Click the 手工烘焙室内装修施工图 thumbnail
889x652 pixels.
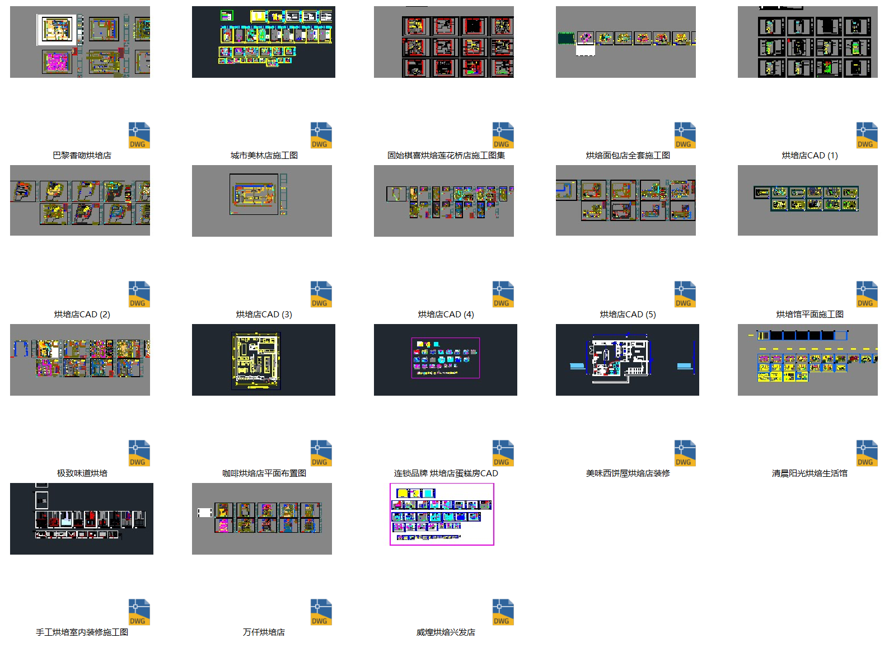[81, 518]
